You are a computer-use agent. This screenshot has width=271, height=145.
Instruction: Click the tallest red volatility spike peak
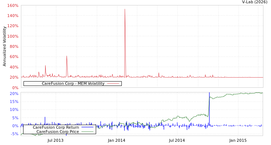[x=125, y=9]
